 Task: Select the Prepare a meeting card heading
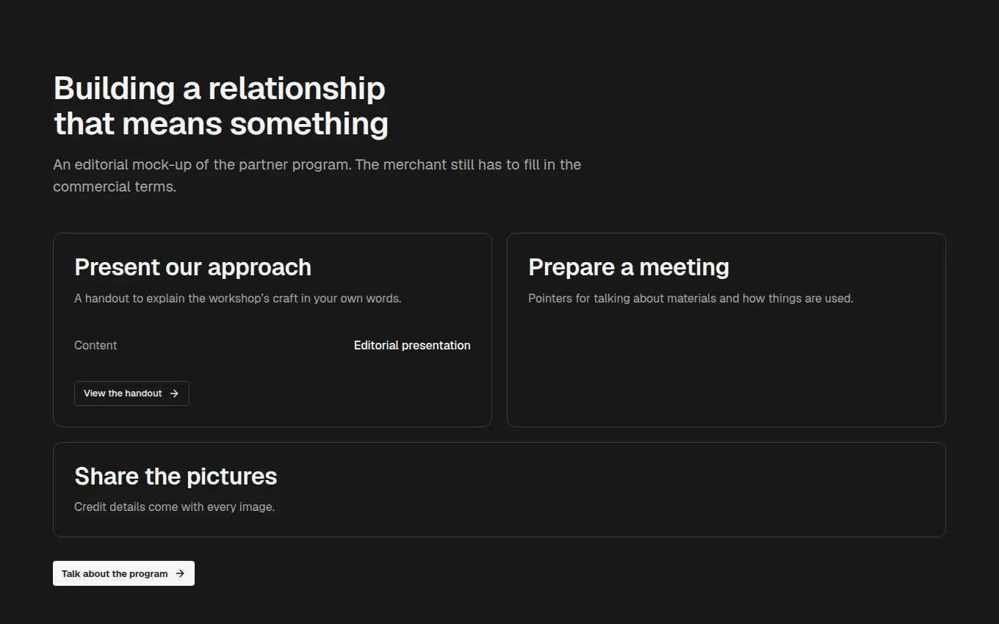(x=629, y=267)
